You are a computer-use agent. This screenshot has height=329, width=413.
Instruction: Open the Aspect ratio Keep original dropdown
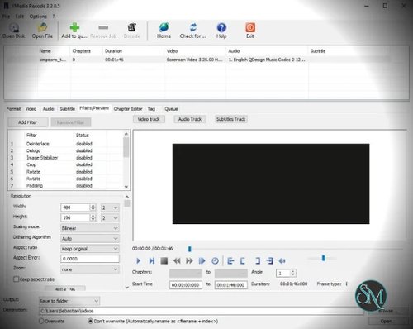(x=90, y=249)
